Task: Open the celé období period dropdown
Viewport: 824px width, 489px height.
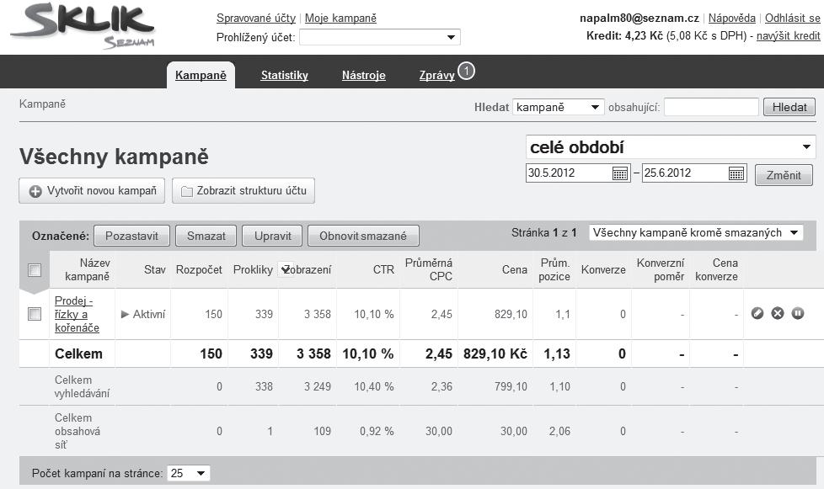Action: tap(671, 147)
